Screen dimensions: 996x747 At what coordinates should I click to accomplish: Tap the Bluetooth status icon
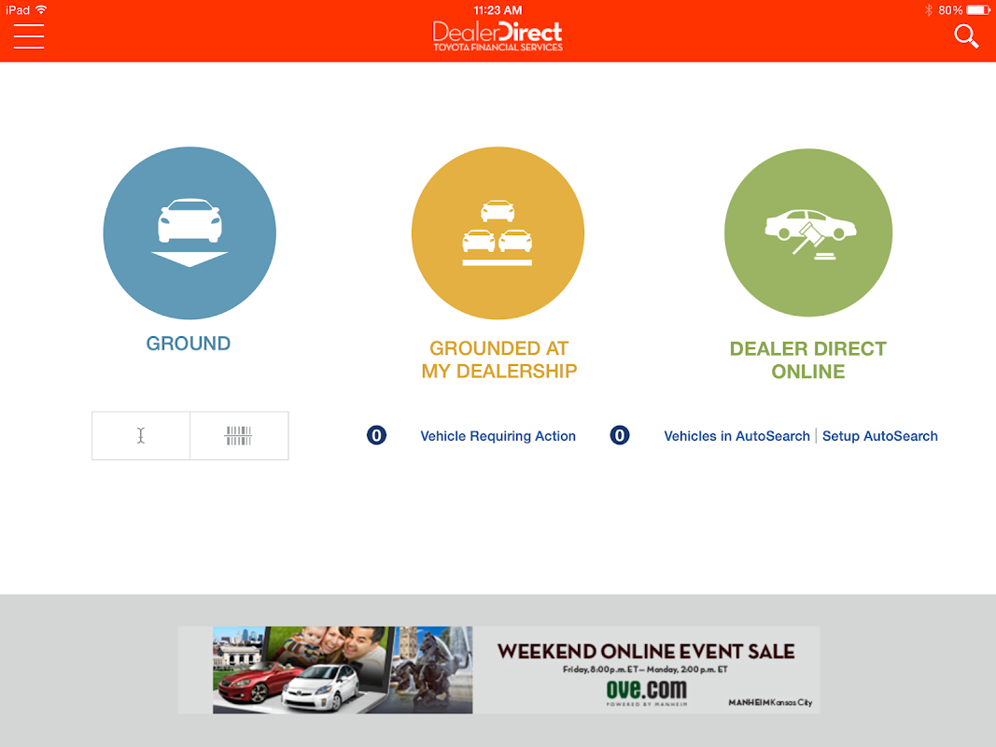pyautogui.click(x=928, y=10)
